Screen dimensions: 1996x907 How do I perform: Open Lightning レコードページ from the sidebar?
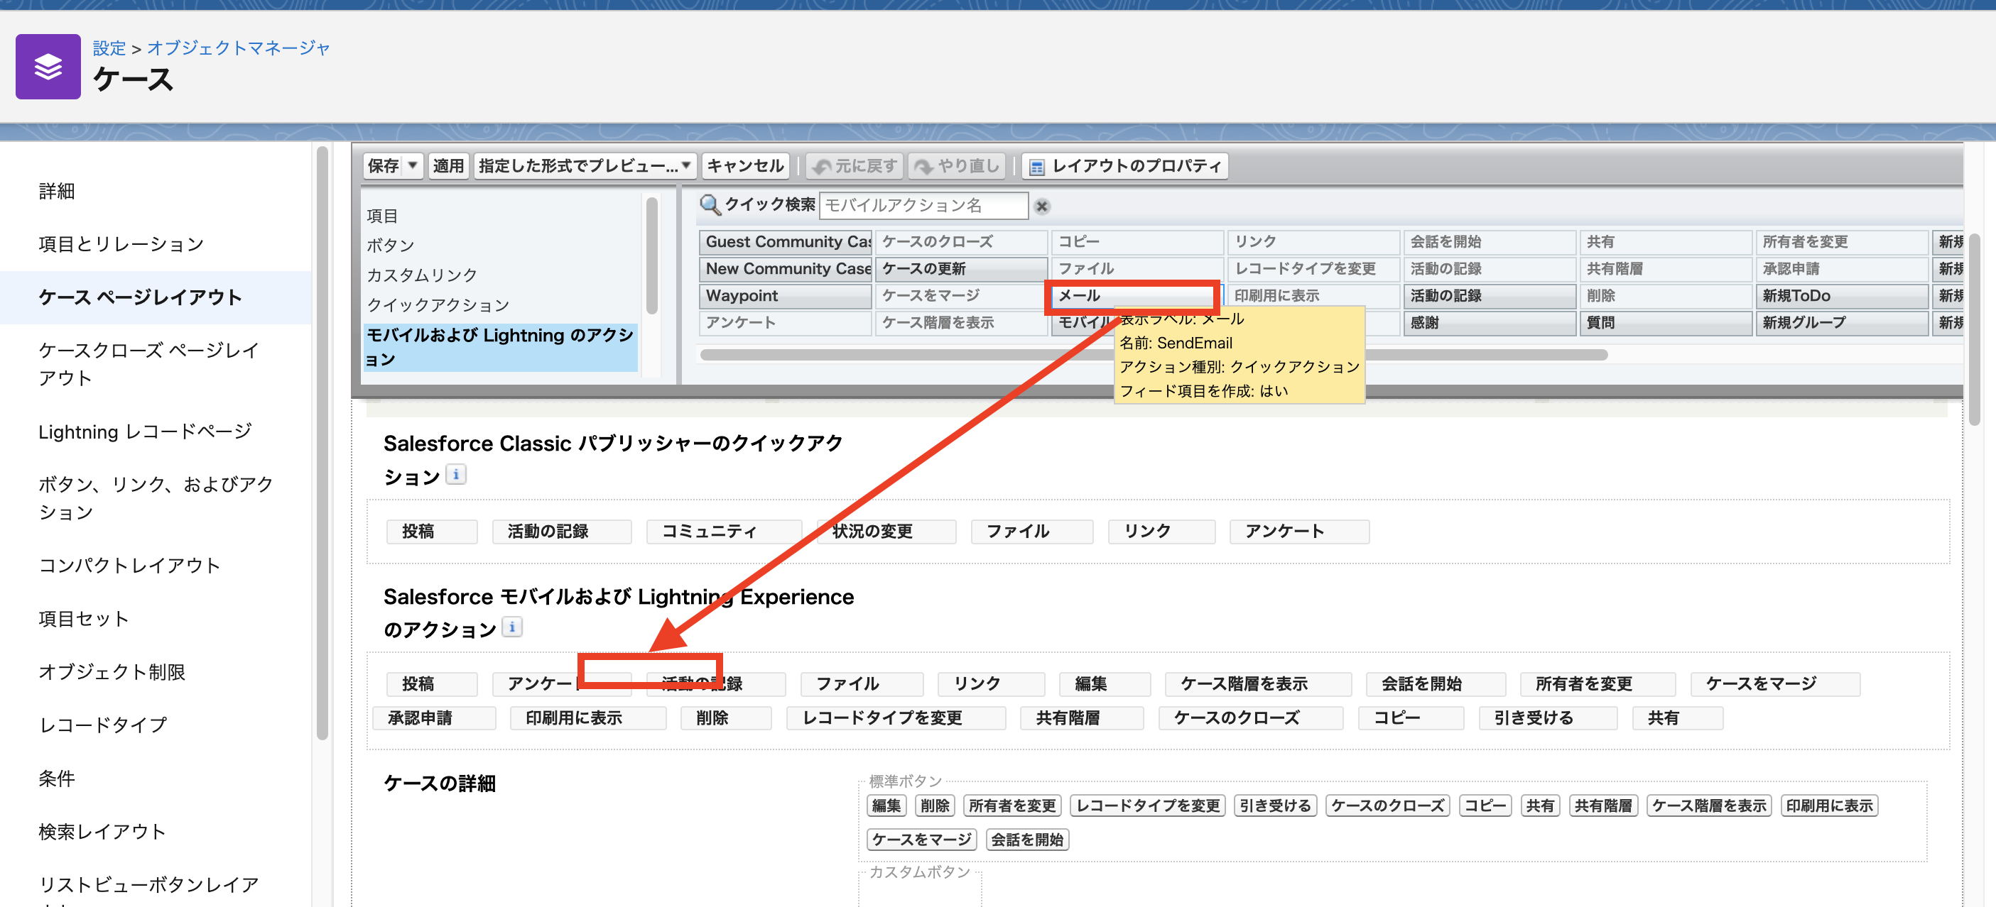[144, 431]
